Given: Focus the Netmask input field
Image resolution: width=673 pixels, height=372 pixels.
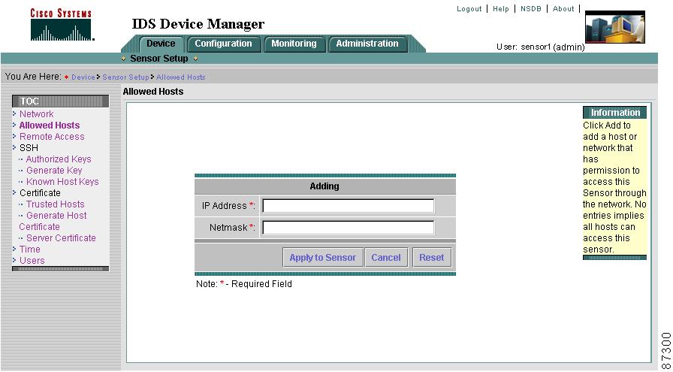Looking at the screenshot, I should pos(348,228).
